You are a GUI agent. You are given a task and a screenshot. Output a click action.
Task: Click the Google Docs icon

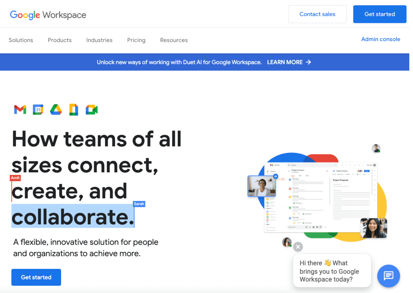[74, 109]
